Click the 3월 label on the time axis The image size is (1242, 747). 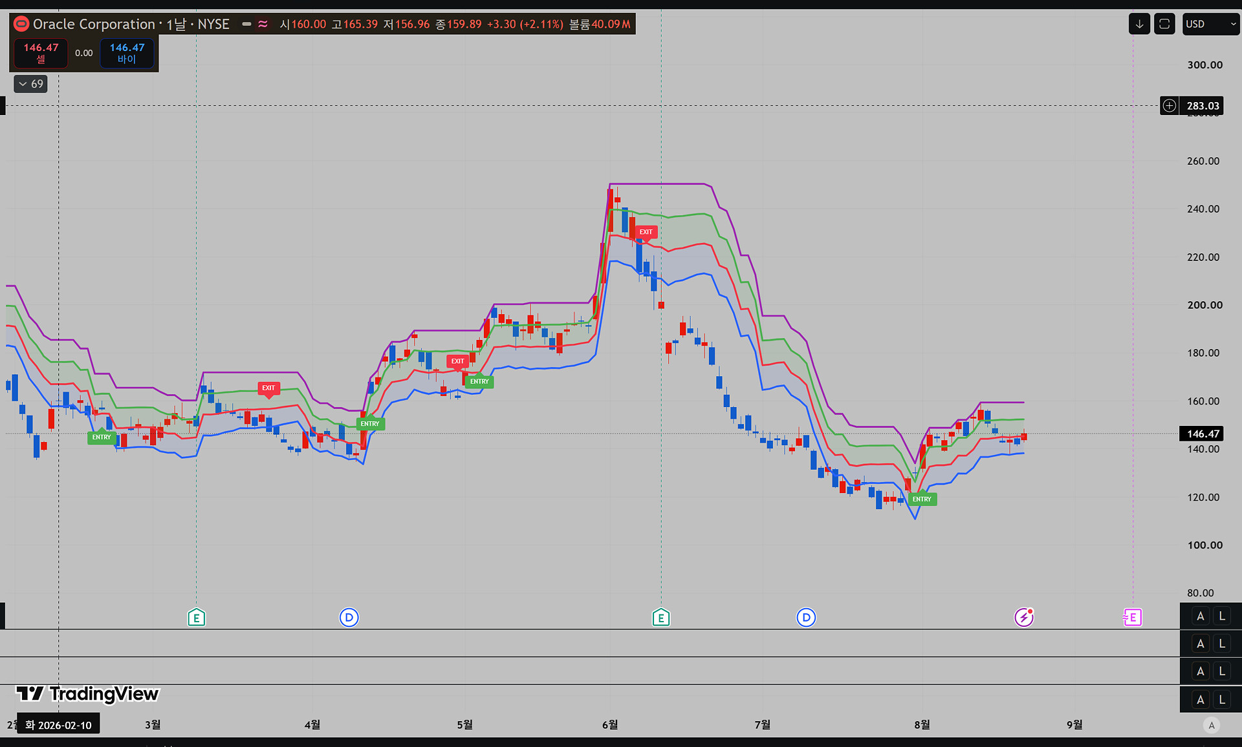click(x=153, y=725)
